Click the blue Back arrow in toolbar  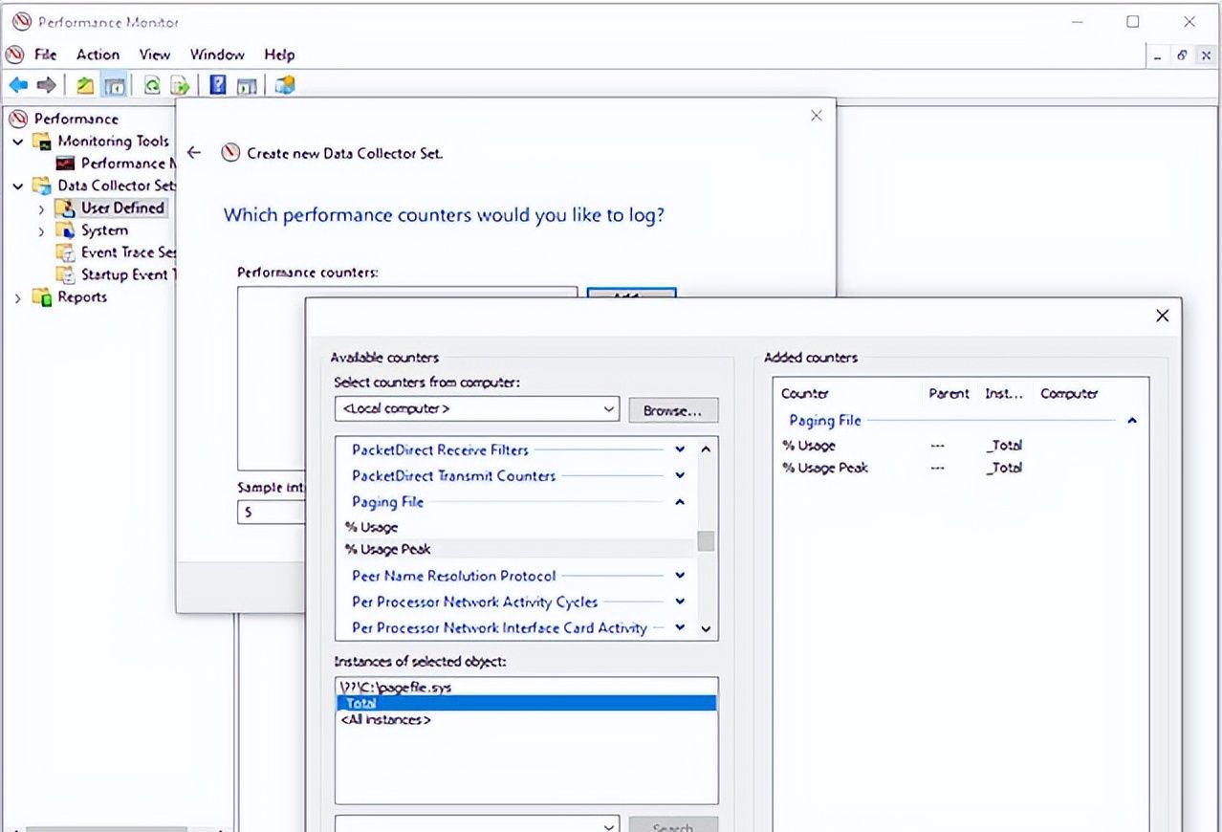point(18,86)
